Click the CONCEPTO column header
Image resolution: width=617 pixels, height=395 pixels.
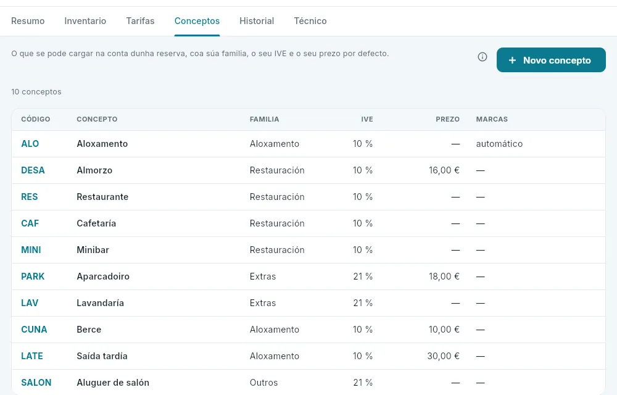[97, 119]
